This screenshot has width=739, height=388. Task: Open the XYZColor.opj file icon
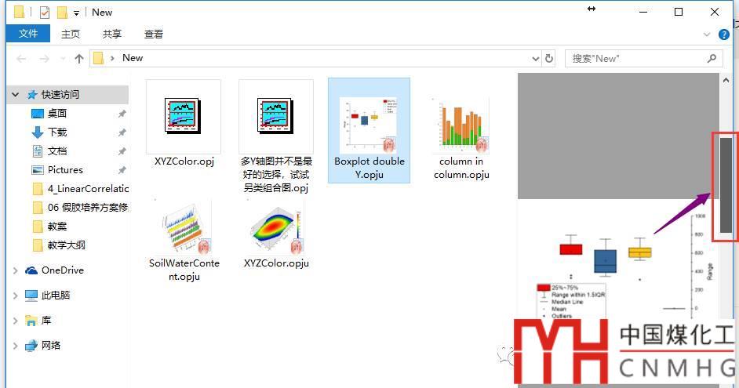click(x=183, y=116)
